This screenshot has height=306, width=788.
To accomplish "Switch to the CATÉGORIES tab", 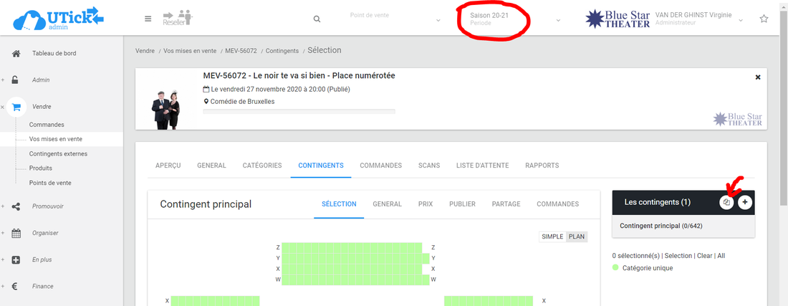I will point(262,166).
